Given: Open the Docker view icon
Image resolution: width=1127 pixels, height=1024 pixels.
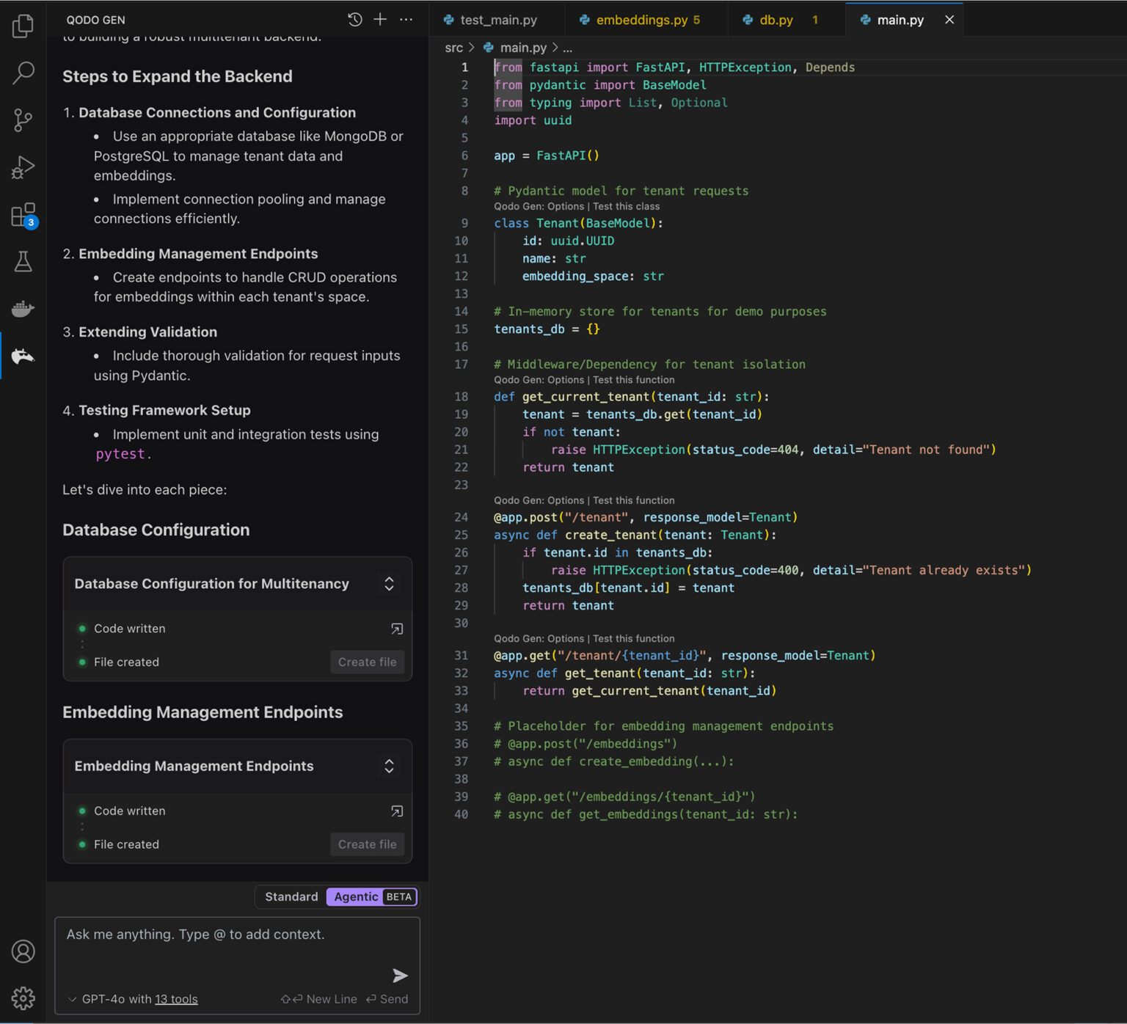Looking at the screenshot, I should click(x=23, y=309).
